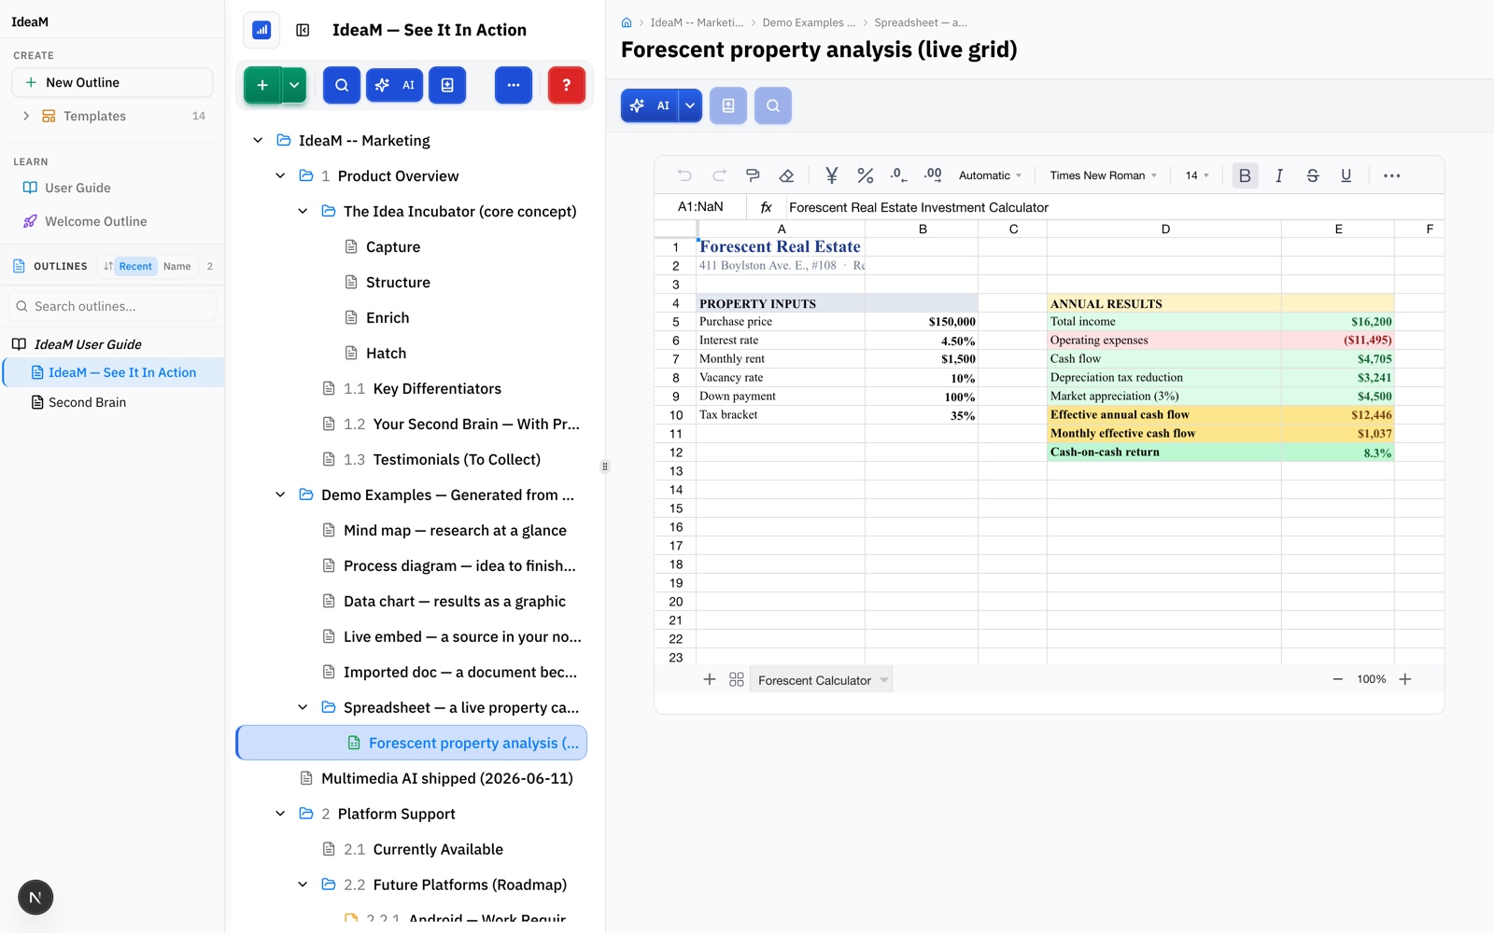Toggle the sidebar panel icon
1494x933 pixels.
(303, 30)
